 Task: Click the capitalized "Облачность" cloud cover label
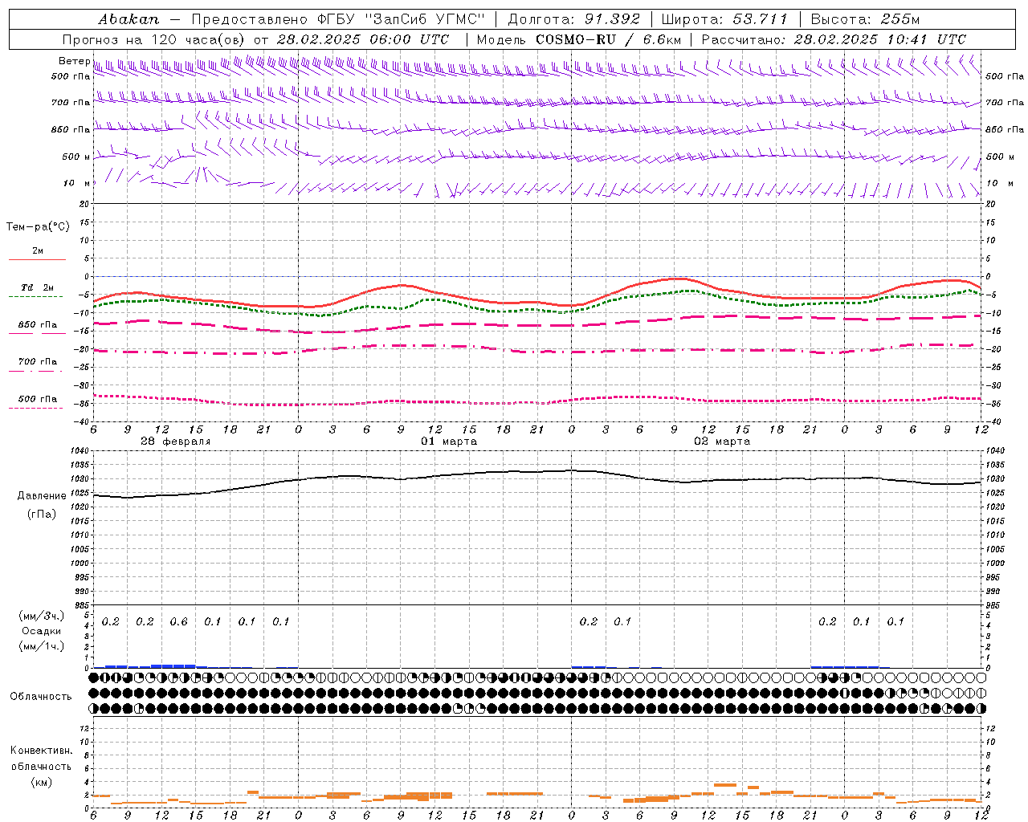41,697
